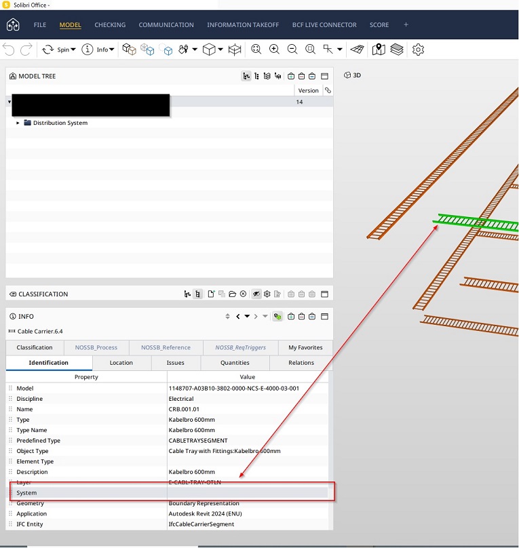The width and height of the screenshot is (519, 548).
Task: Remove from selection basket in Model Tree
Action: point(302,76)
